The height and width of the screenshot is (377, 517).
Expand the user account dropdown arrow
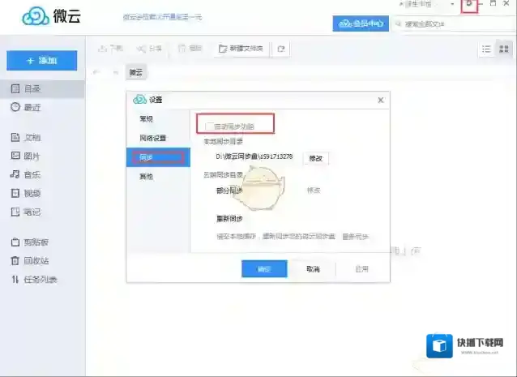pyautogui.click(x=453, y=5)
